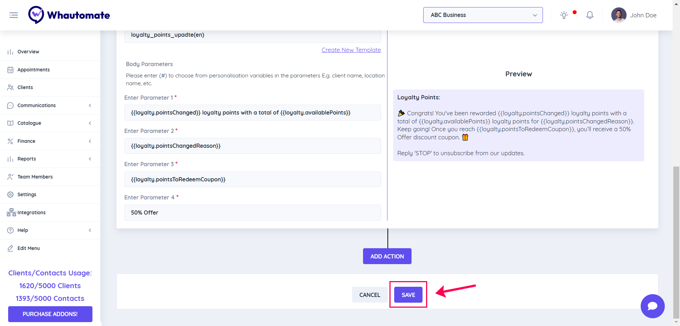The height and width of the screenshot is (326, 680).
Task: Expand the Finance submenu chevron
Action: click(90, 141)
